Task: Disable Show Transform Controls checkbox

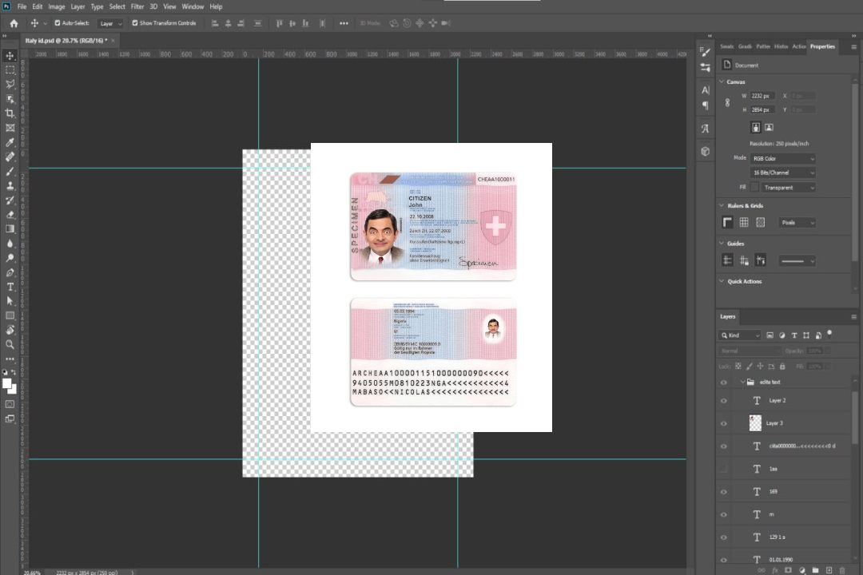Action: pos(135,23)
